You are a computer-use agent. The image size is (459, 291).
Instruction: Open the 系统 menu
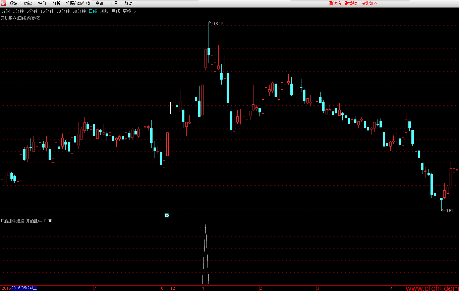coord(13,4)
